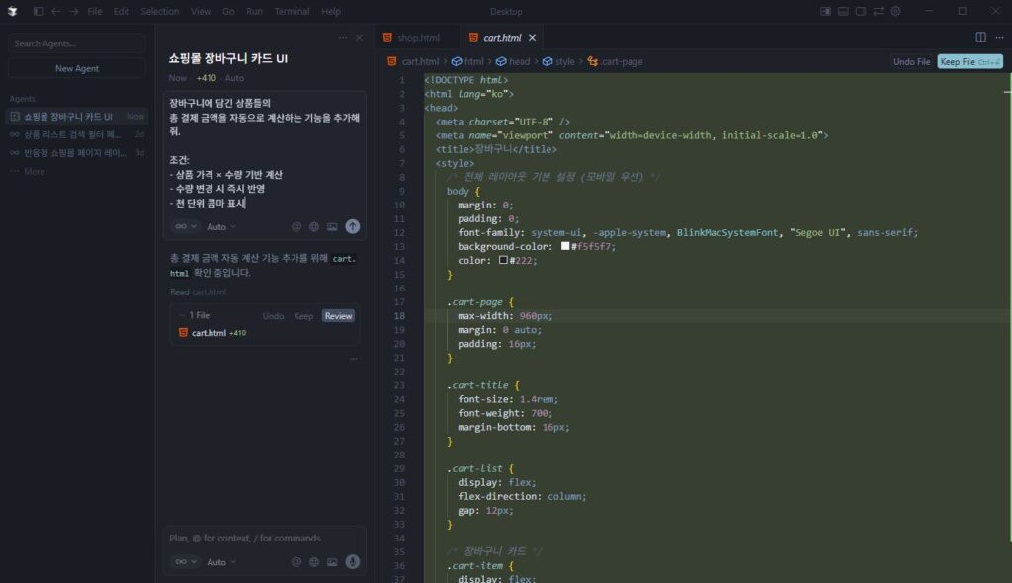Click the Keep File button

tap(969, 61)
